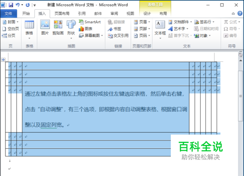This screenshot has width=244, height=176.
Task: Open the 文件 (File) tab
Action: coord(8,14)
